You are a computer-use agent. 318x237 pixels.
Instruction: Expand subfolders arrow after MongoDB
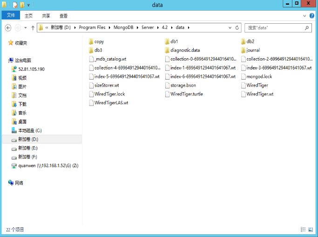pos(137,27)
